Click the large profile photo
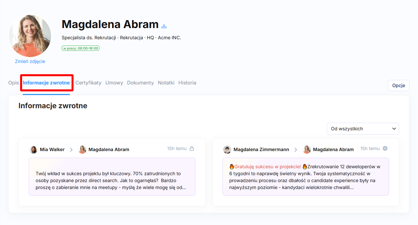The height and width of the screenshot is (225, 418). (x=30, y=36)
